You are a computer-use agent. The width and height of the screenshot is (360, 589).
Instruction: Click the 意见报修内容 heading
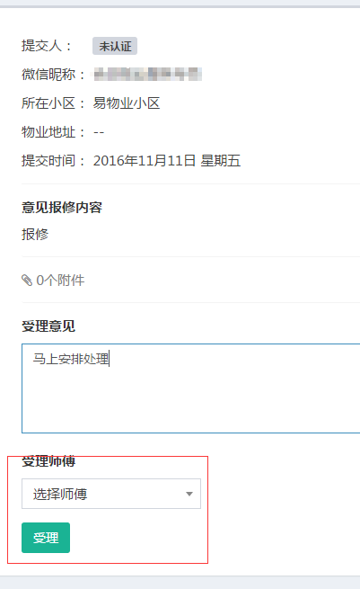coord(62,208)
